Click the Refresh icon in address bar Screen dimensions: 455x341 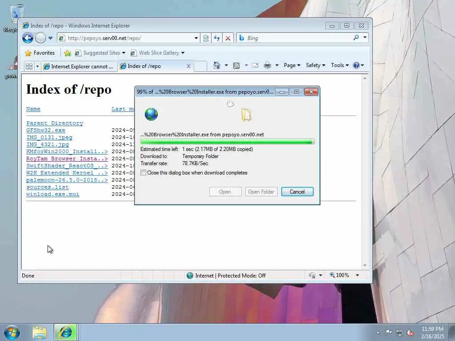217,38
